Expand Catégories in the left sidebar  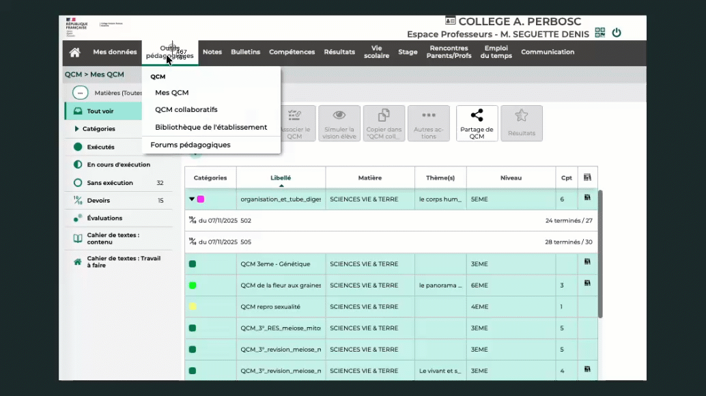(x=98, y=129)
